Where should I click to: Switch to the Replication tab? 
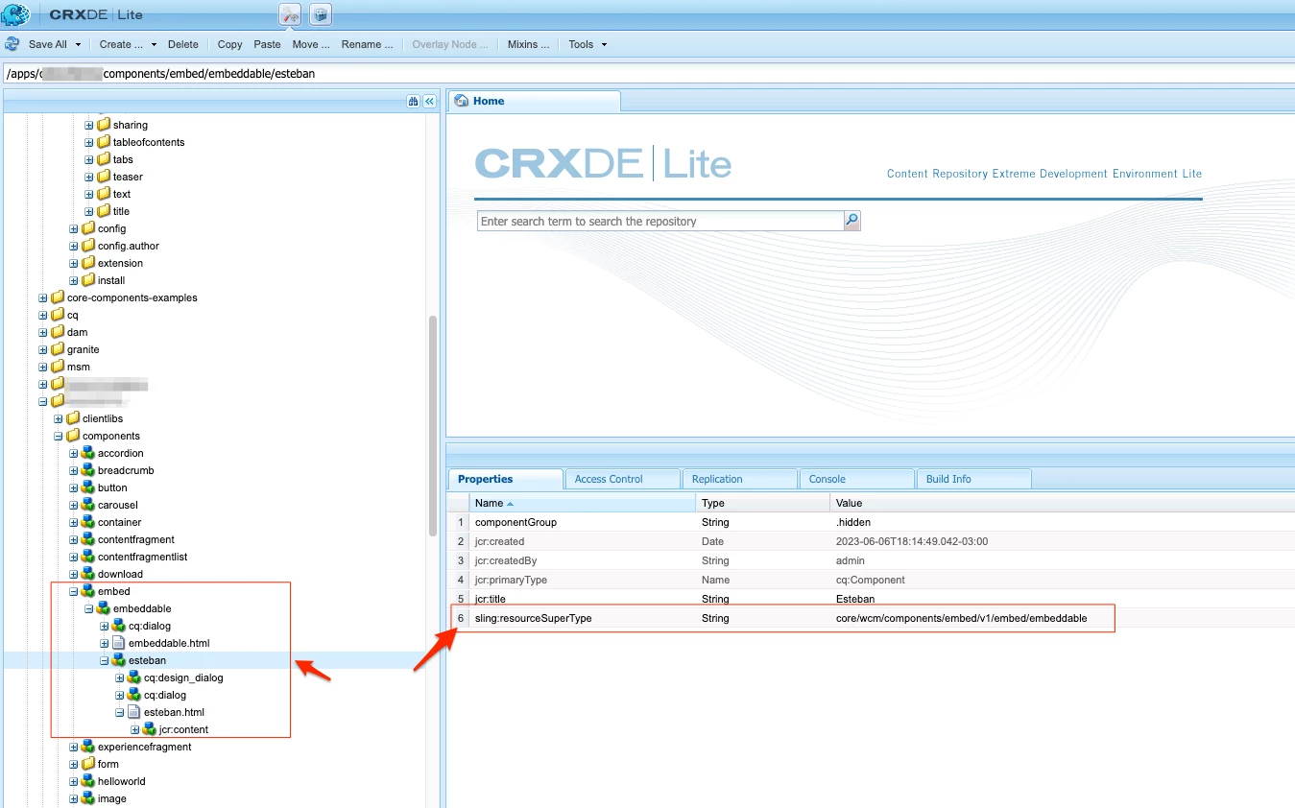(x=739, y=479)
